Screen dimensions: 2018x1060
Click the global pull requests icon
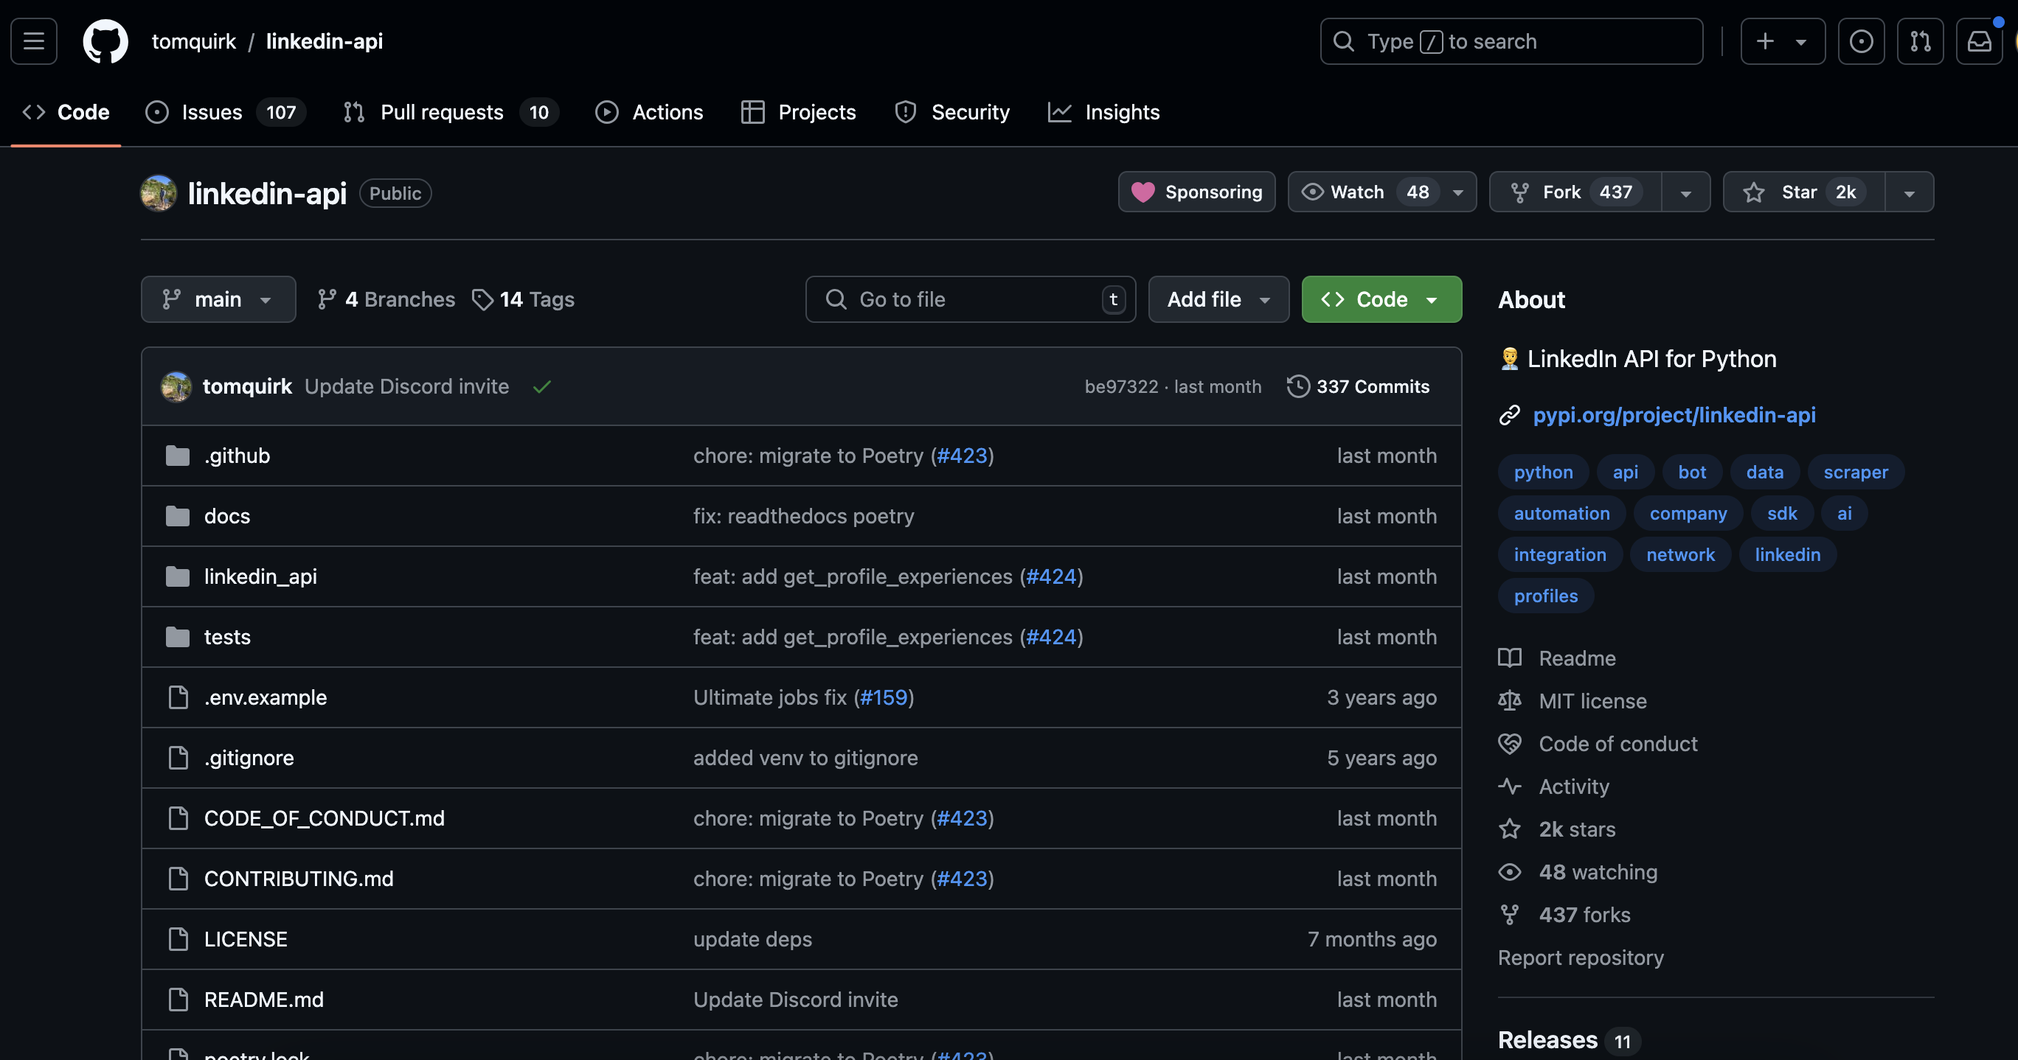[1920, 41]
